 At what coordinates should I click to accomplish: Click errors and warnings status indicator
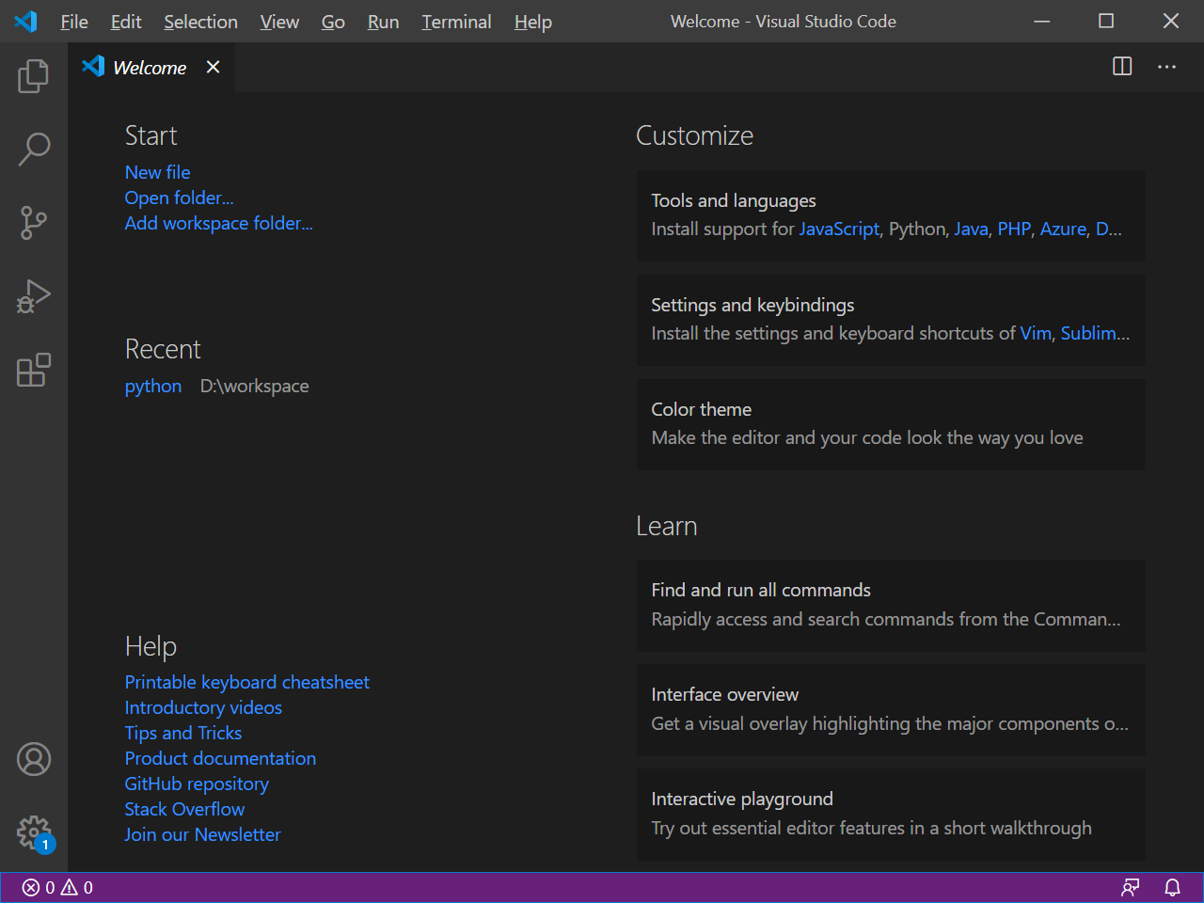point(57,887)
